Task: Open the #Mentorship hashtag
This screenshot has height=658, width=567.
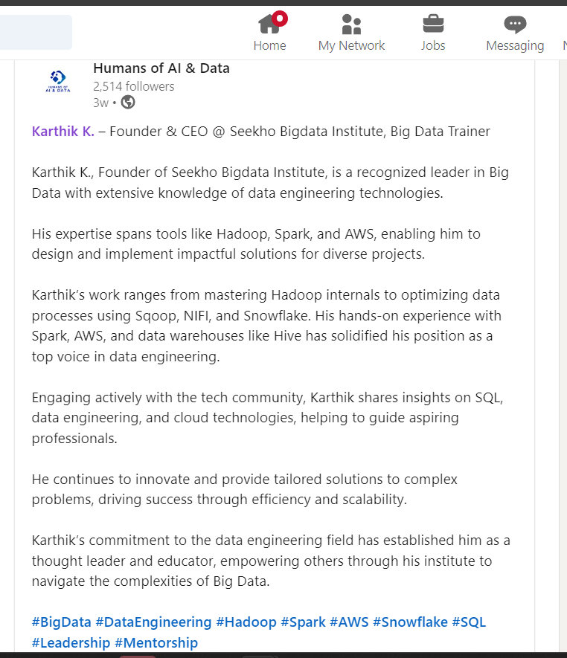Action: (x=156, y=642)
